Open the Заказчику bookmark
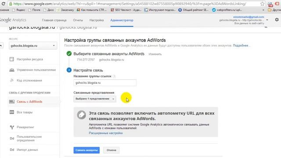 (x=65, y=10)
